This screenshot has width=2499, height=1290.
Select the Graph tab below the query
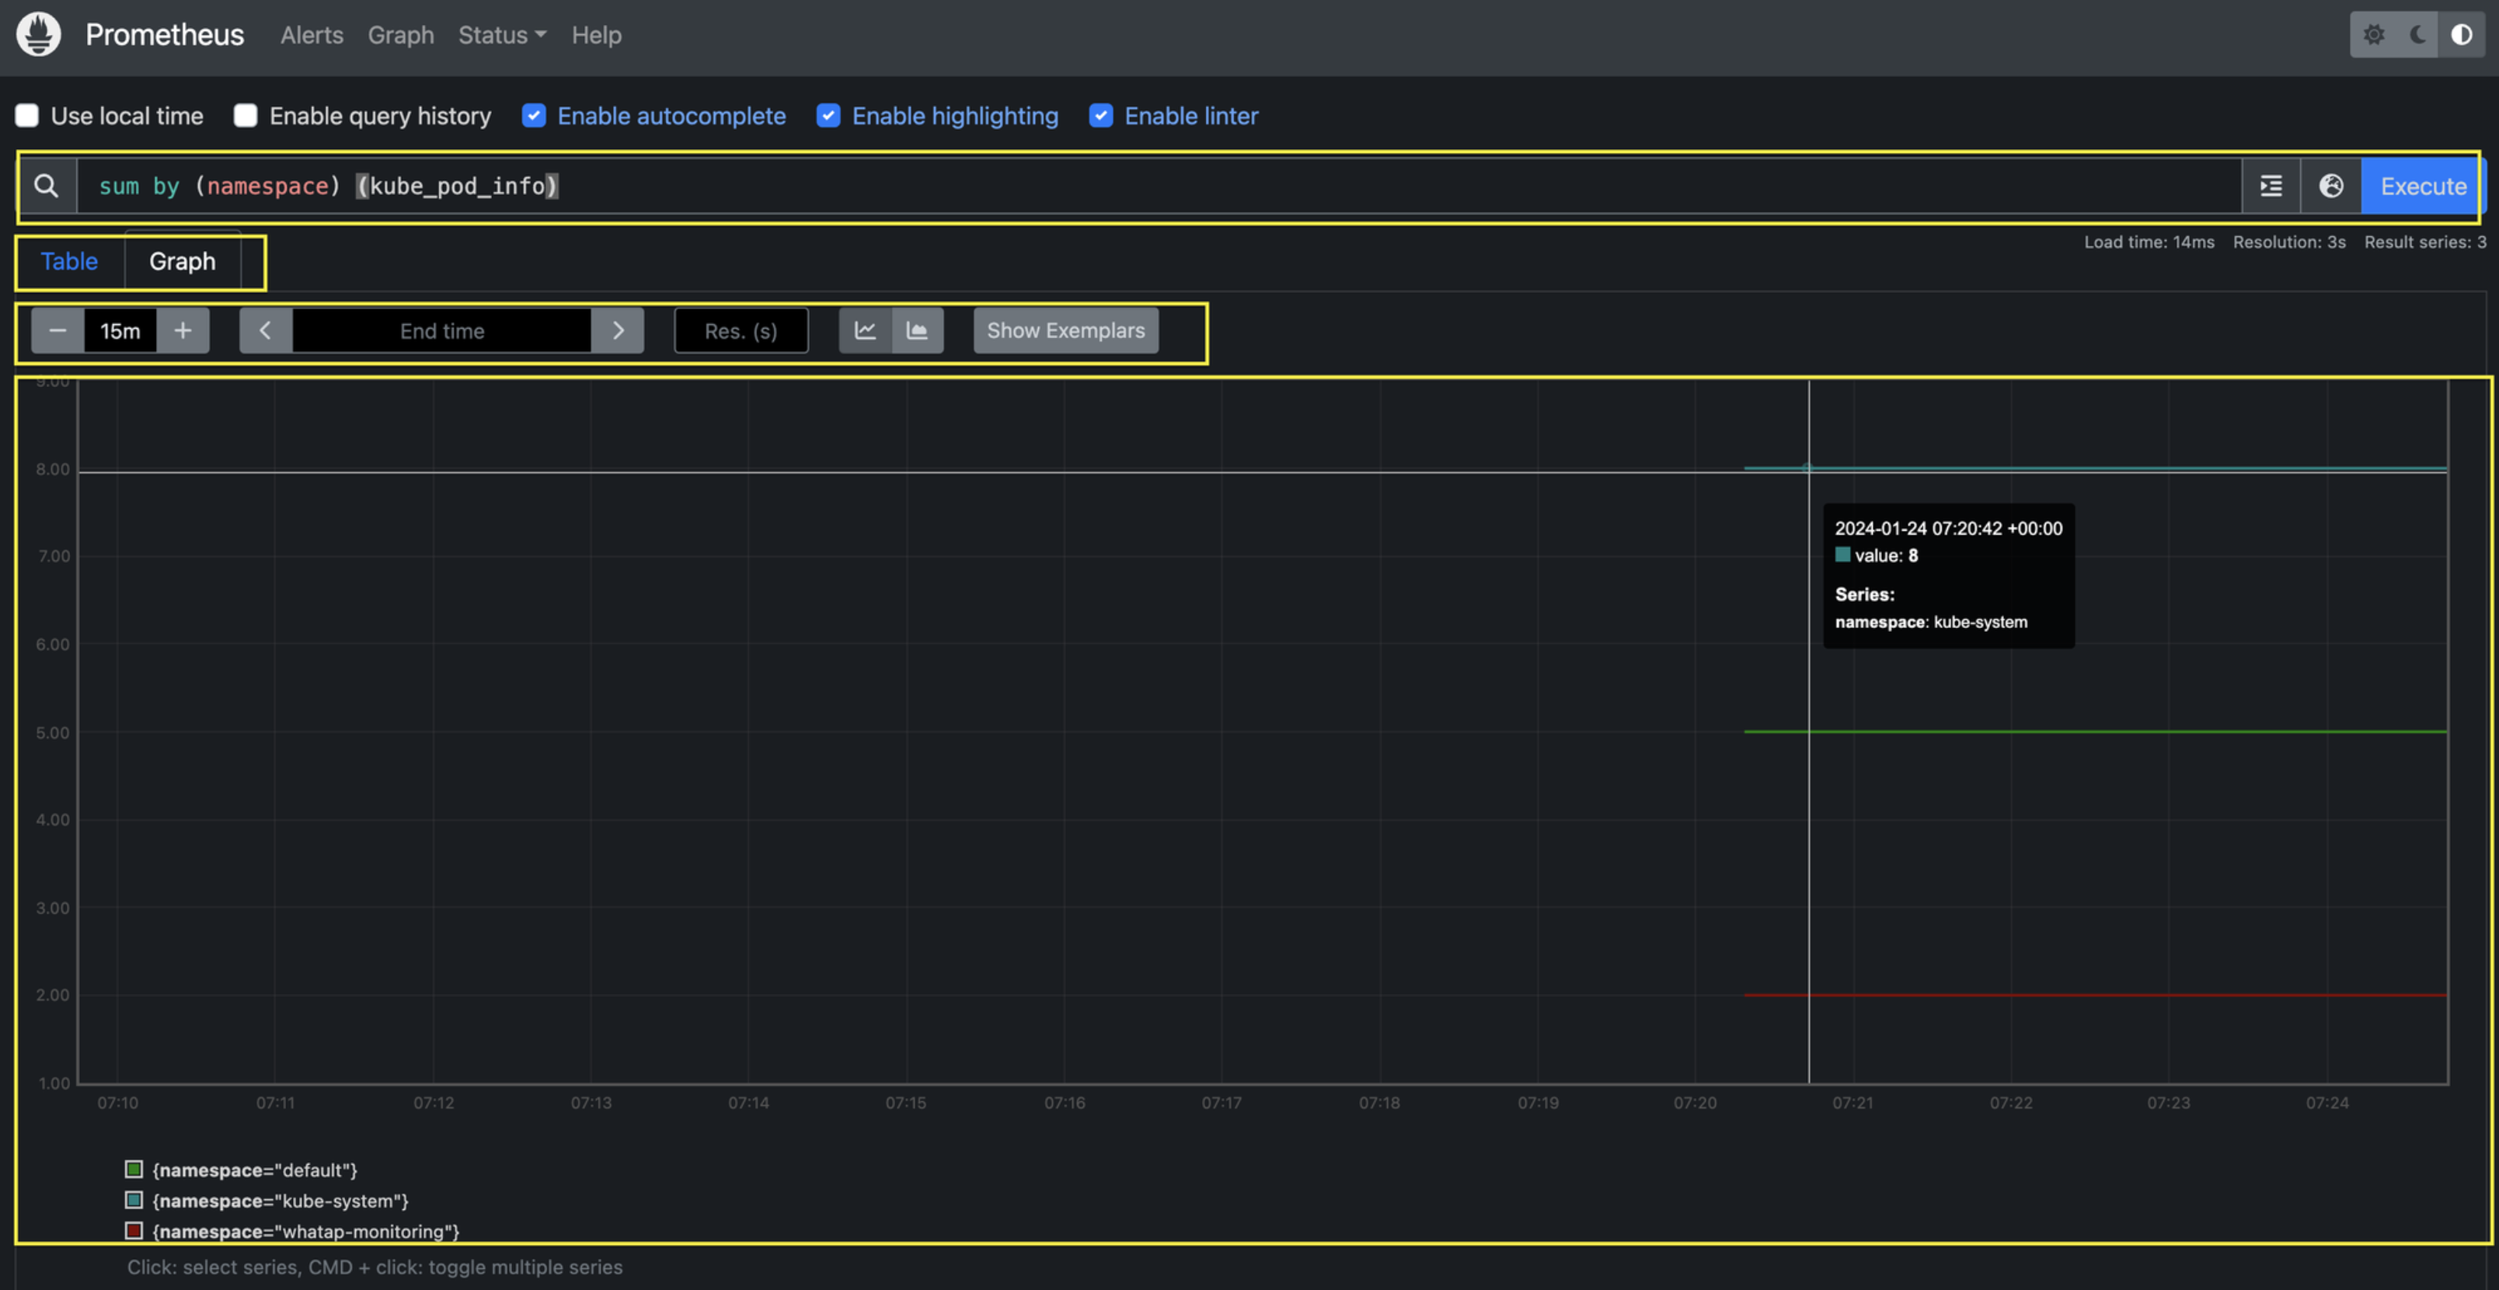point(183,261)
